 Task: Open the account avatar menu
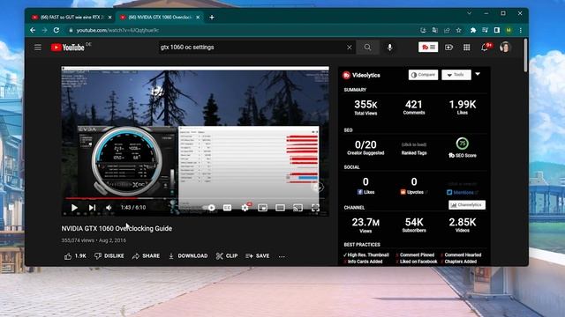[505, 47]
